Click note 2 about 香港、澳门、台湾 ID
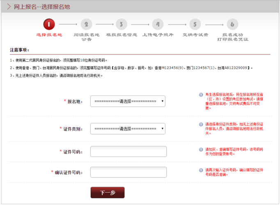 coord(131,68)
